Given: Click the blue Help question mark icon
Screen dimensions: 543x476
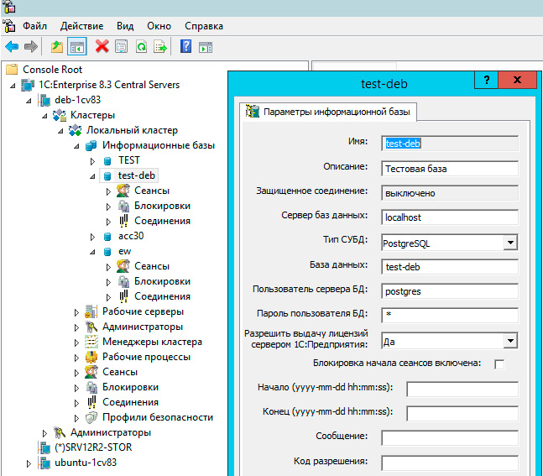Looking at the screenshot, I should 185,46.
